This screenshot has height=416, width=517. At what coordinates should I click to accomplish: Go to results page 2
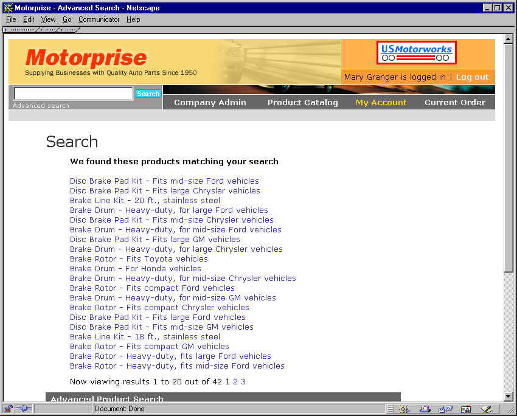pyautogui.click(x=235, y=382)
